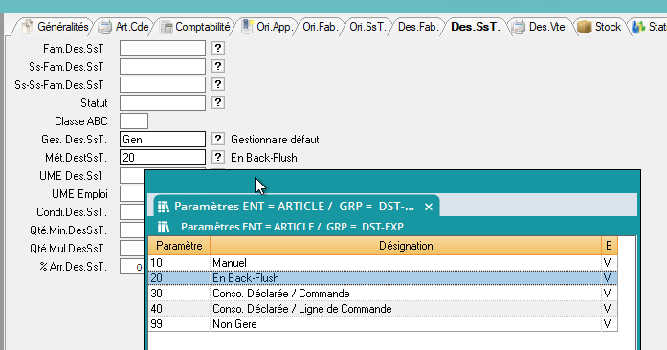Image resolution: width=667 pixels, height=350 pixels.
Task: Click the calculator icon on Comptabilité tab
Action: [x=166, y=27]
